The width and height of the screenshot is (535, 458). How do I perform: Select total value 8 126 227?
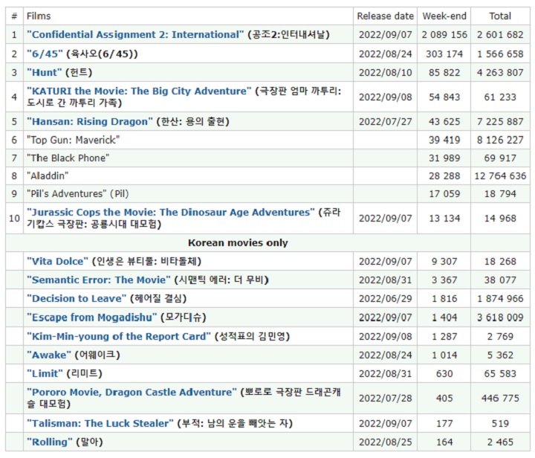coord(500,140)
